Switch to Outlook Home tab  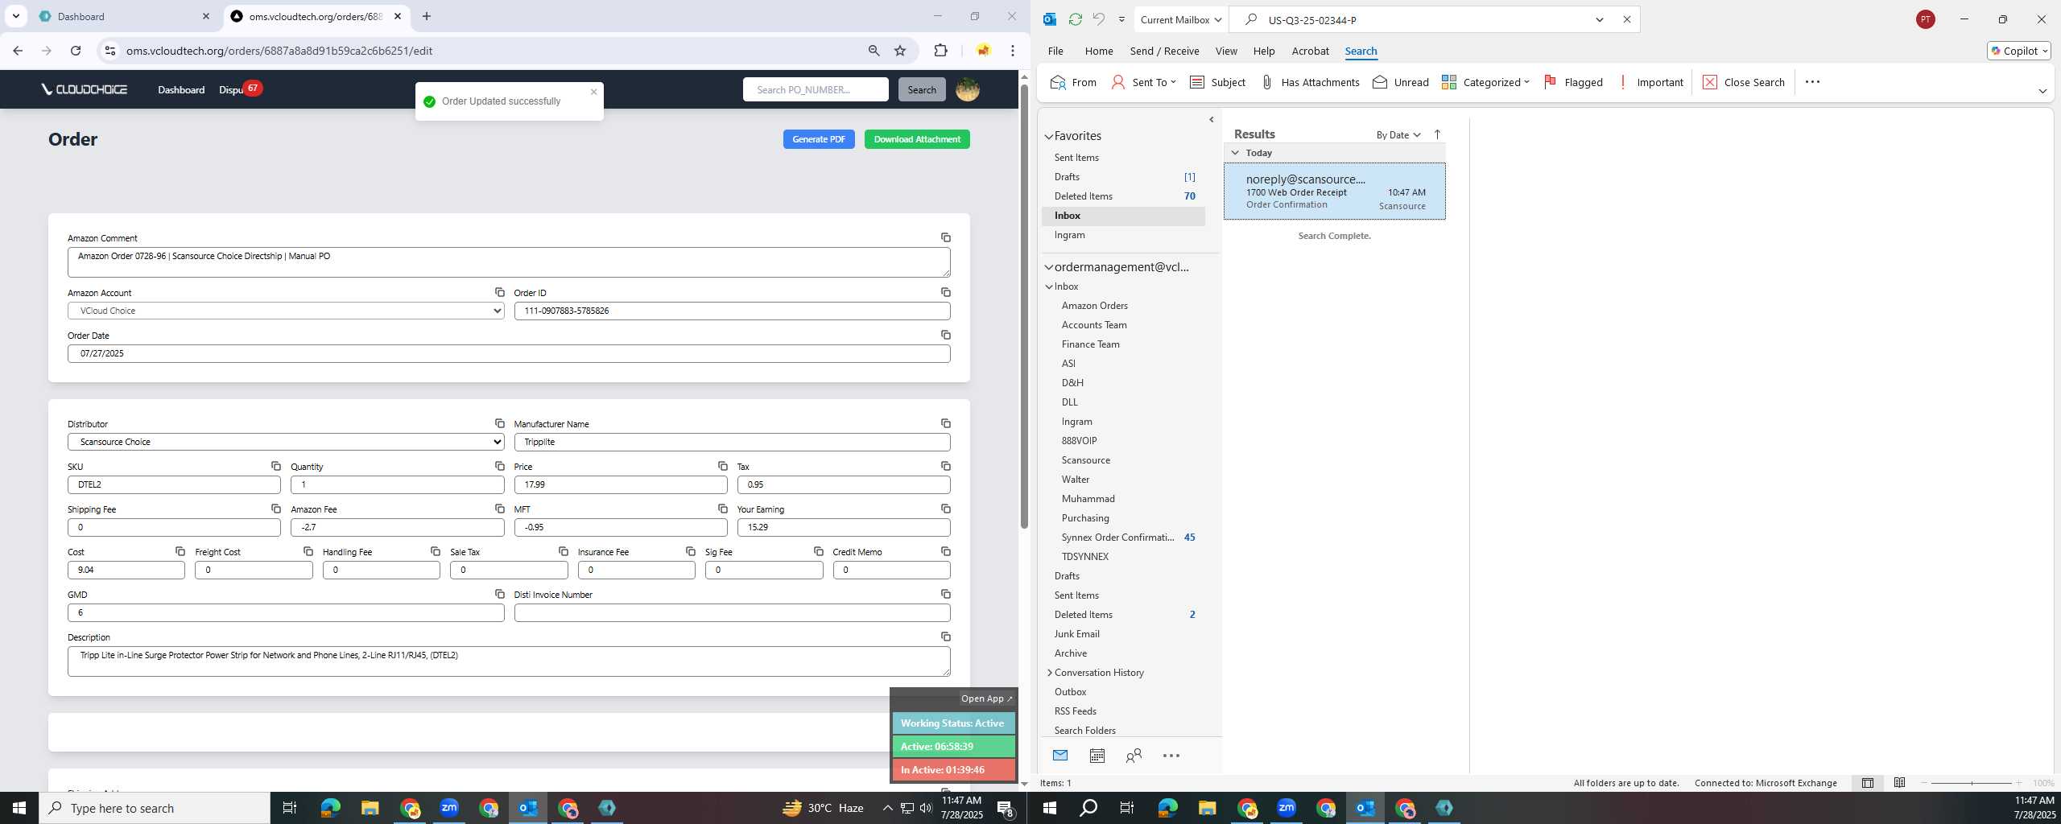pyautogui.click(x=1099, y=51)
